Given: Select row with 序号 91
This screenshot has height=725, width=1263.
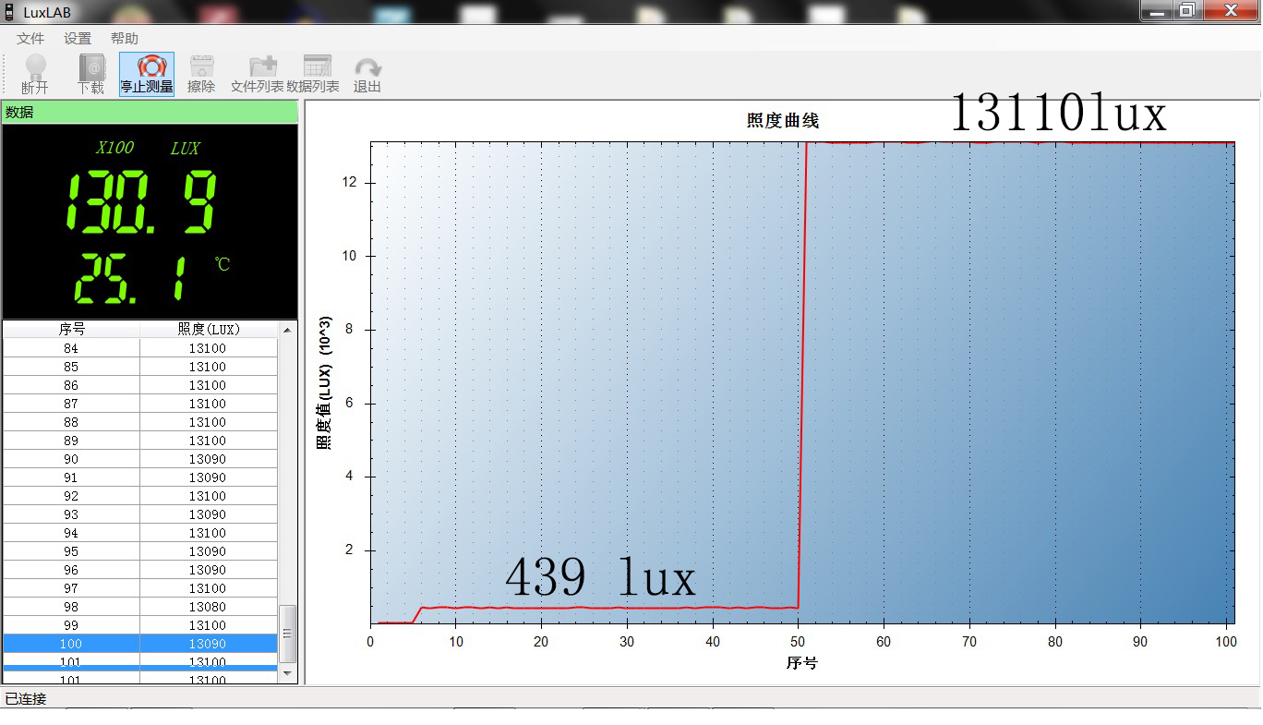Looking at the screenshot, I should coord(140,477).
